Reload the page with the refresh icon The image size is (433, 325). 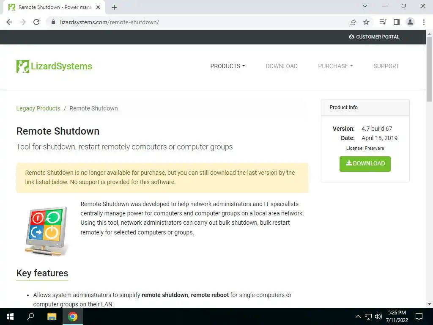[x=36, y=22]
